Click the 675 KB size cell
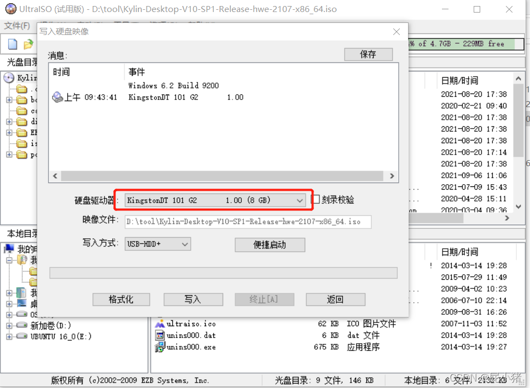The height and width of the screenshot is (388, 530). point(326,347)
